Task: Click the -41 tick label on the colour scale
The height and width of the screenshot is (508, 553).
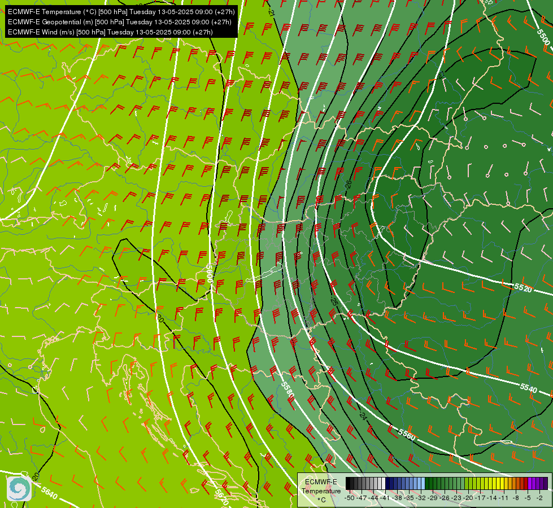Action: 385,498
